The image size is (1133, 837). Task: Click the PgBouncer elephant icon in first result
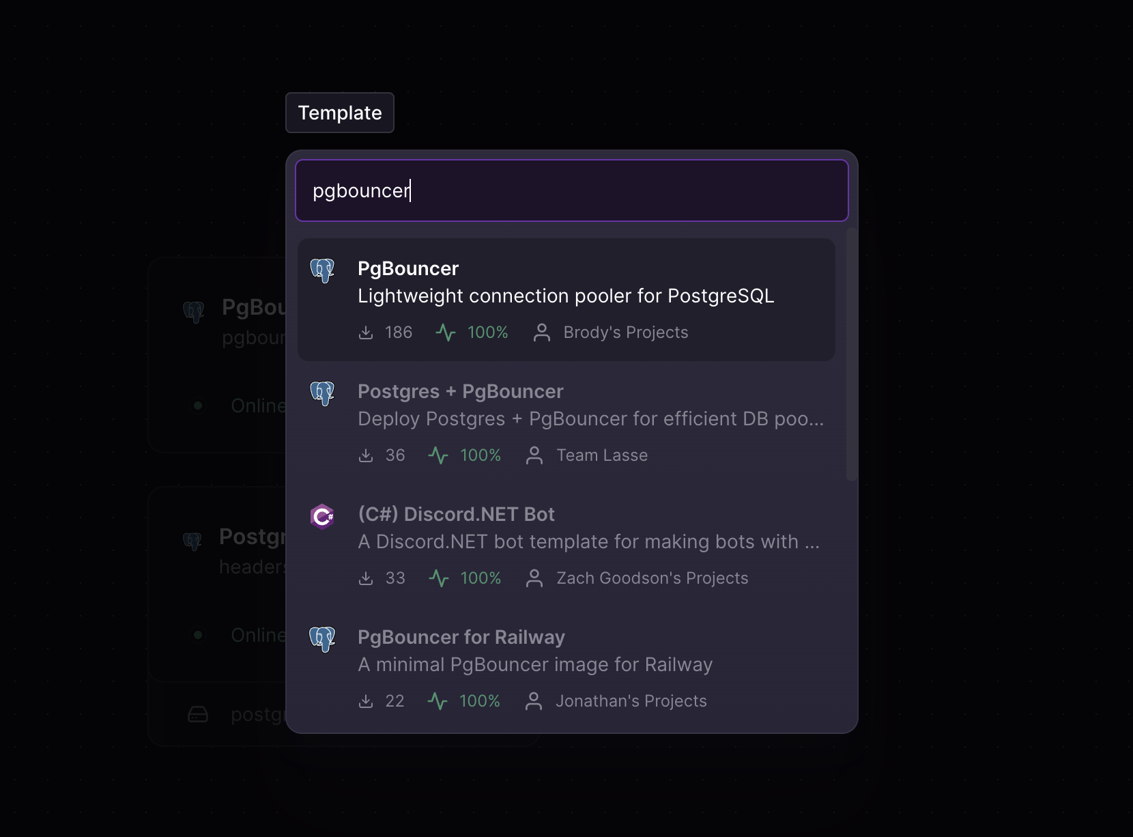click(x=322, y=270)
